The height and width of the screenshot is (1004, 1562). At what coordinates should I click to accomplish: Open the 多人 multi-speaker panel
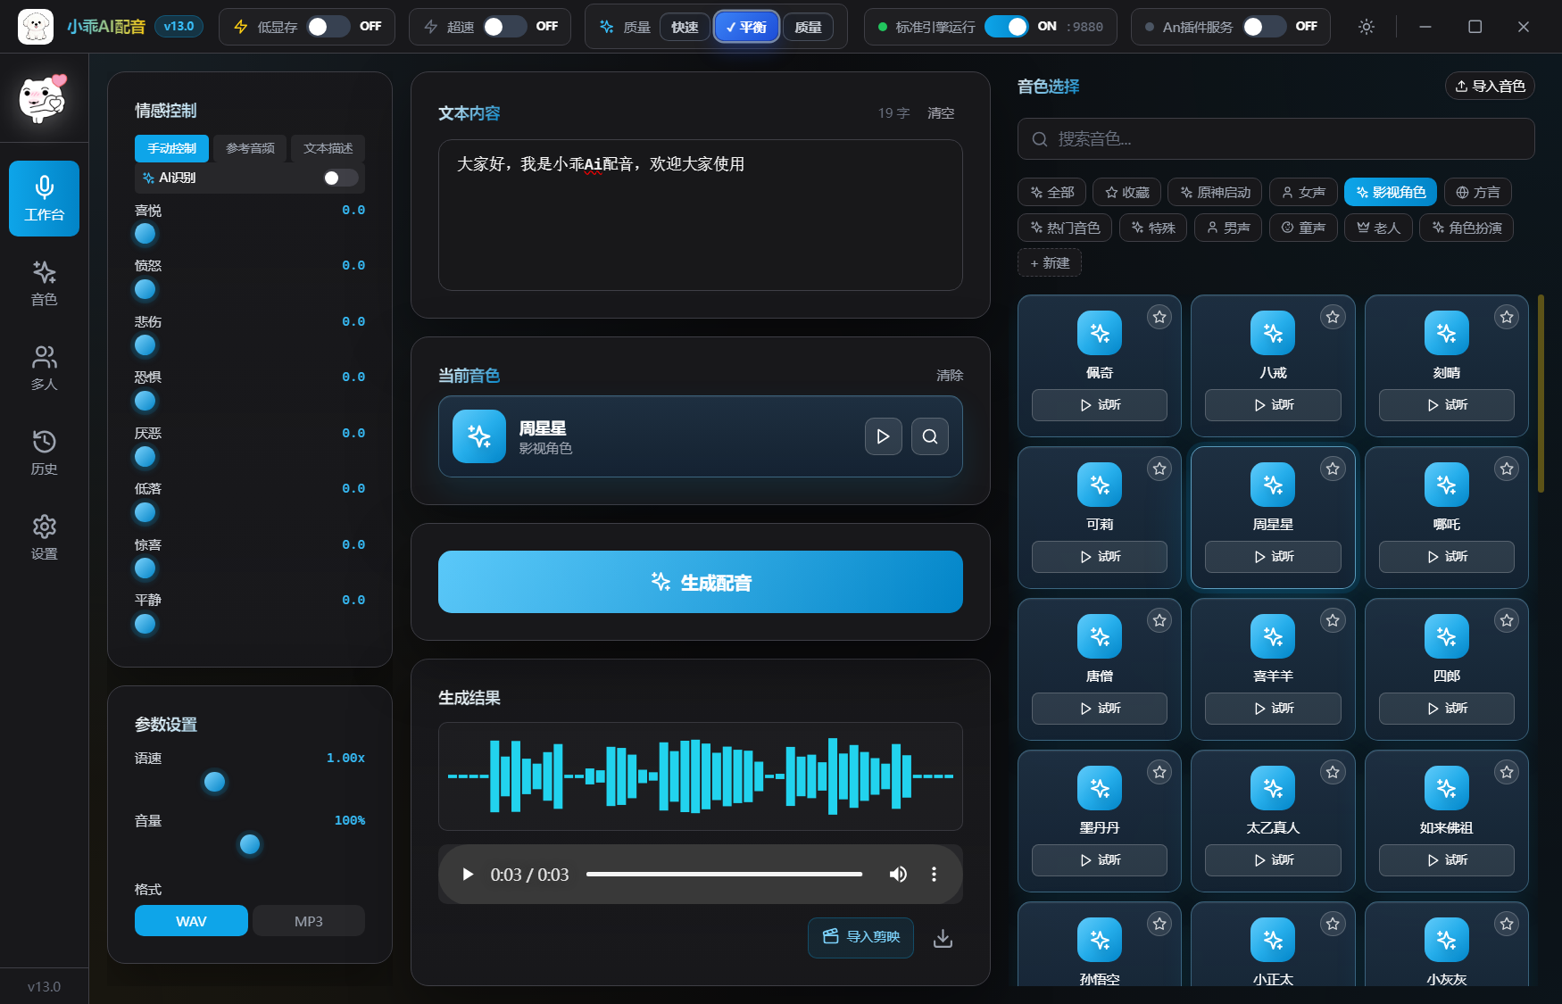pyautogui.click(x=44, y=368)
